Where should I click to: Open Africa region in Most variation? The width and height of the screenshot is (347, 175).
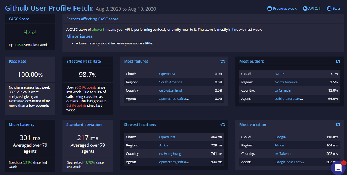[279, 145]
